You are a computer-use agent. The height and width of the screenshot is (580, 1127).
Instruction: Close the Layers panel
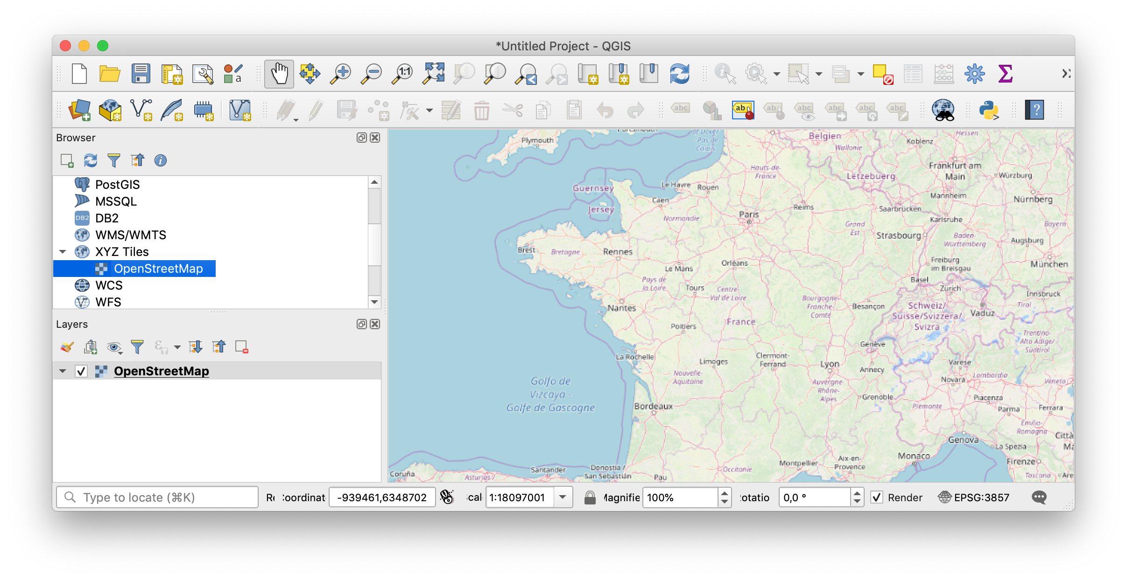(x=375, y=324)
